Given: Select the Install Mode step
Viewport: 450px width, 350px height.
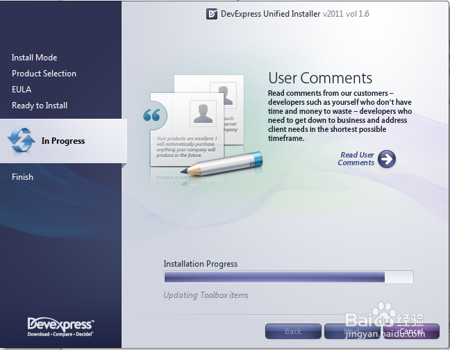Looking at the screenshot, I should coord(35,58).
